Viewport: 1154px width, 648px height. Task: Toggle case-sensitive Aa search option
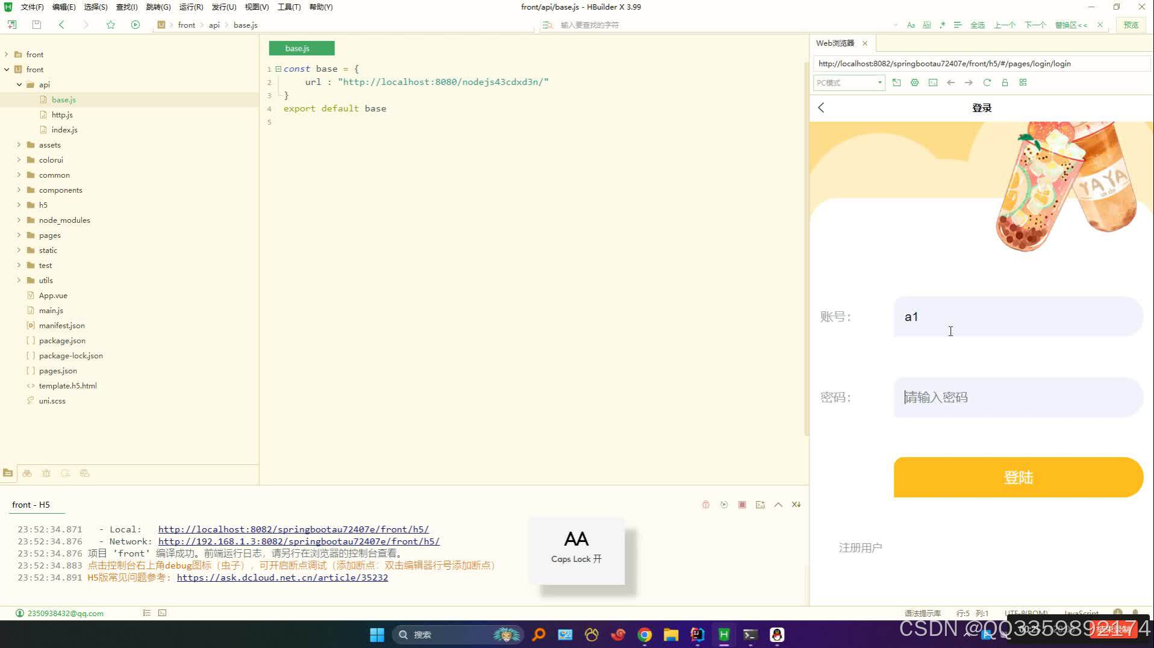pos(911,25)
